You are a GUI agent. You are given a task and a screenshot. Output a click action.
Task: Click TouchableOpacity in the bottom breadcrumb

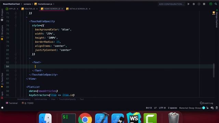point(67,99)
